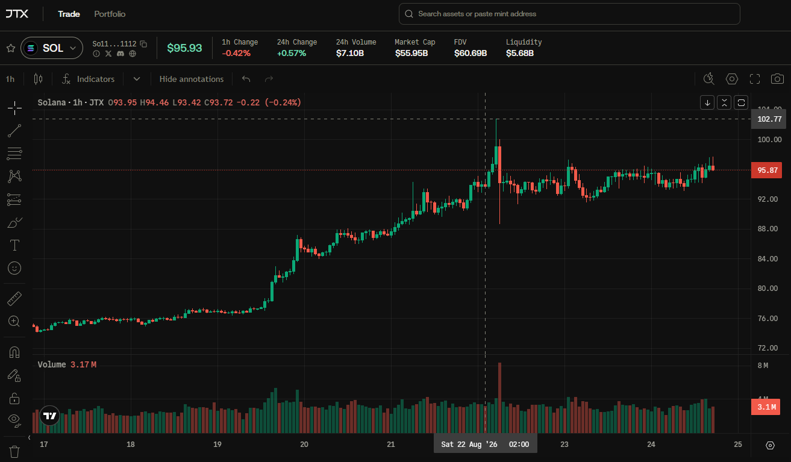The height and width of the screenshot is (462, 791).
Task: Open the quick search lightning icon
Action: tap(709, 79)
